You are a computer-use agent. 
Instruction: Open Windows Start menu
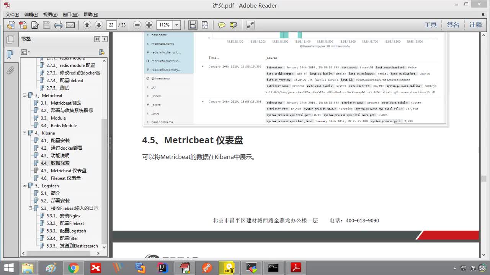click(8, 268)
